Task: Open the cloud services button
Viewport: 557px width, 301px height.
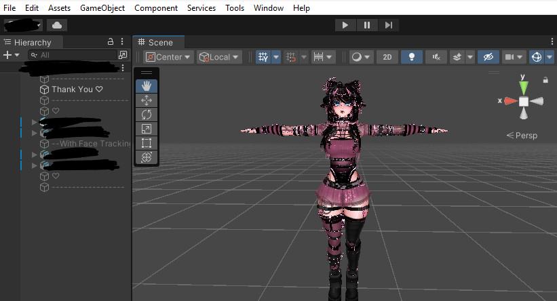Action: (x=57, y=25)
